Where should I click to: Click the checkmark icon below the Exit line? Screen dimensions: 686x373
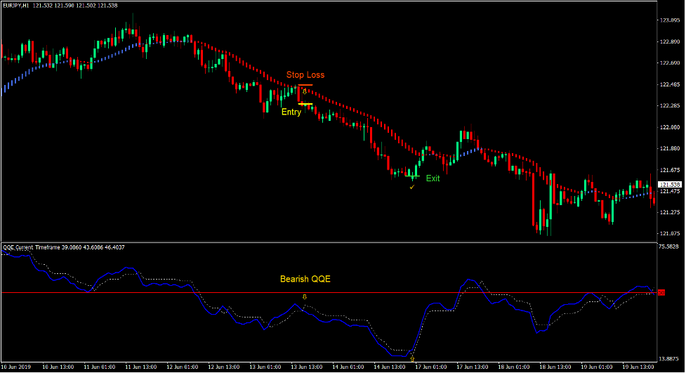coord(411,187)
